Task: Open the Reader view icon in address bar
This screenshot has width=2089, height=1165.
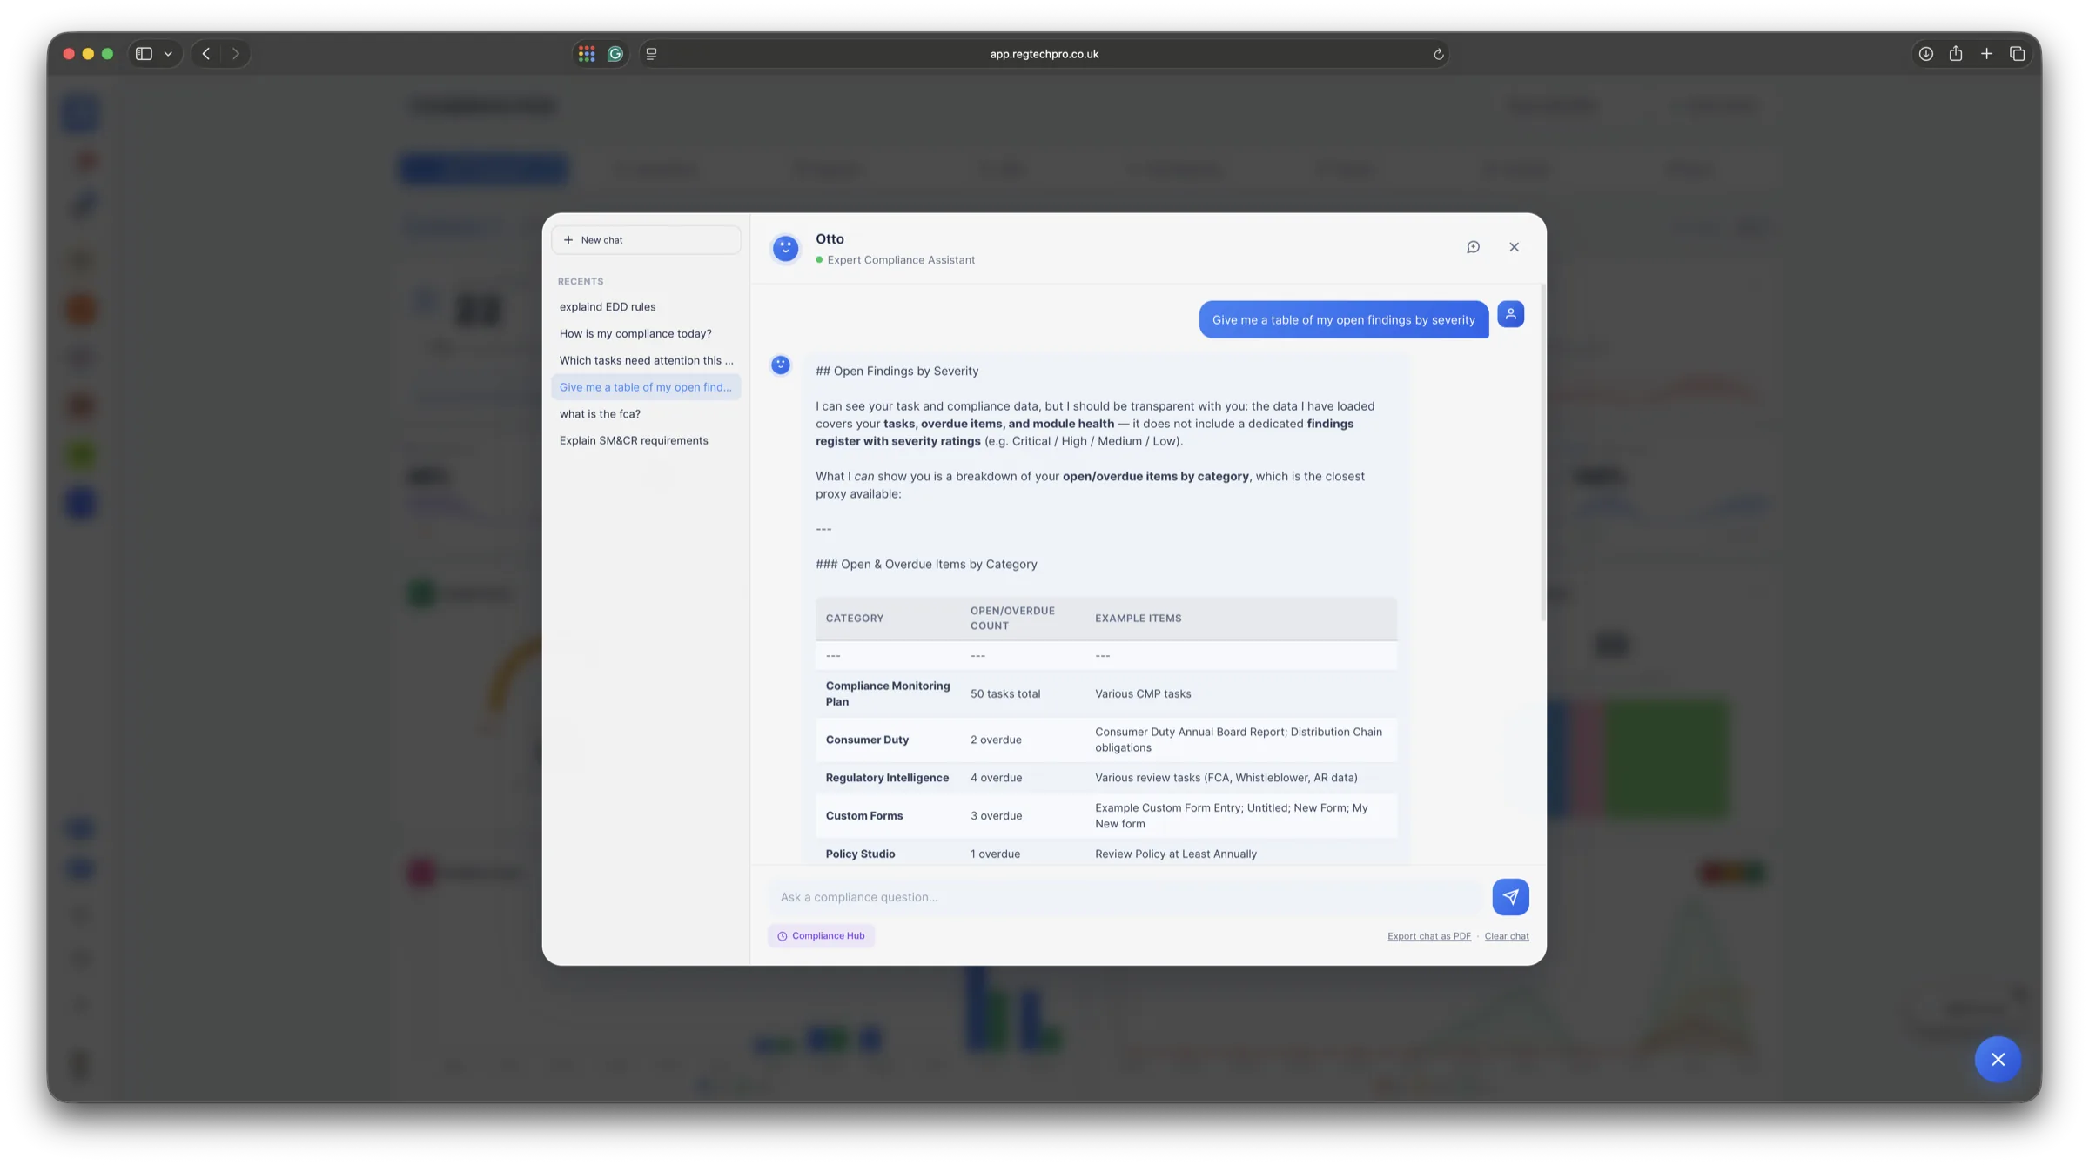Action: (651, 54)
